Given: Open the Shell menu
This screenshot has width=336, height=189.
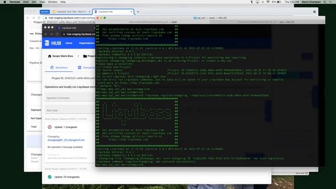Looking at the screenshot, I should pos(26,2).
